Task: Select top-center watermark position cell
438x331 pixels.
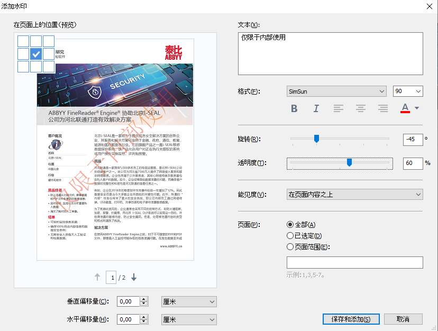Action: [36, 41]
